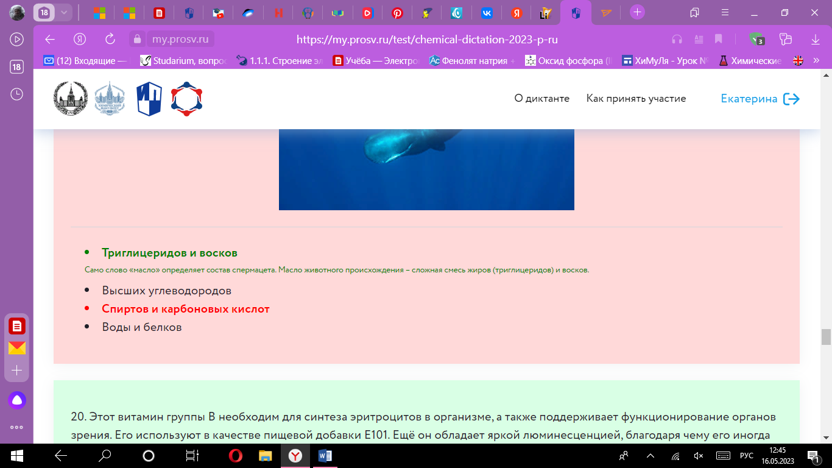This screenshot has height=468, width=832.
Task: Click the sidebar square 18 icon
Action: pos(16,67)
